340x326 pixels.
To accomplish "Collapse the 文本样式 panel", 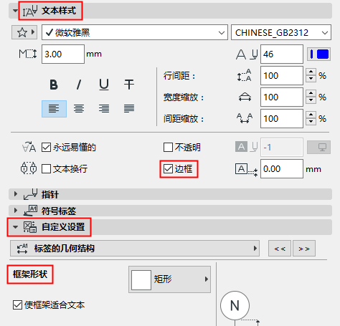I will click(15, 11).
